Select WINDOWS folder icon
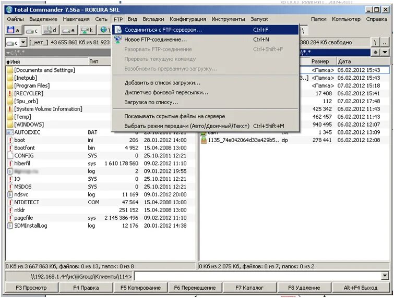Screen dimensions: 394x298 (10, 125)
